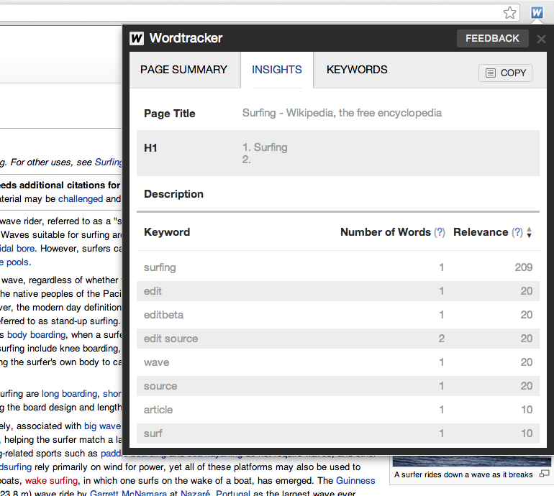
Task: Switch to the PAGE SUMMARY tab
Action: [x=183, y=70]
